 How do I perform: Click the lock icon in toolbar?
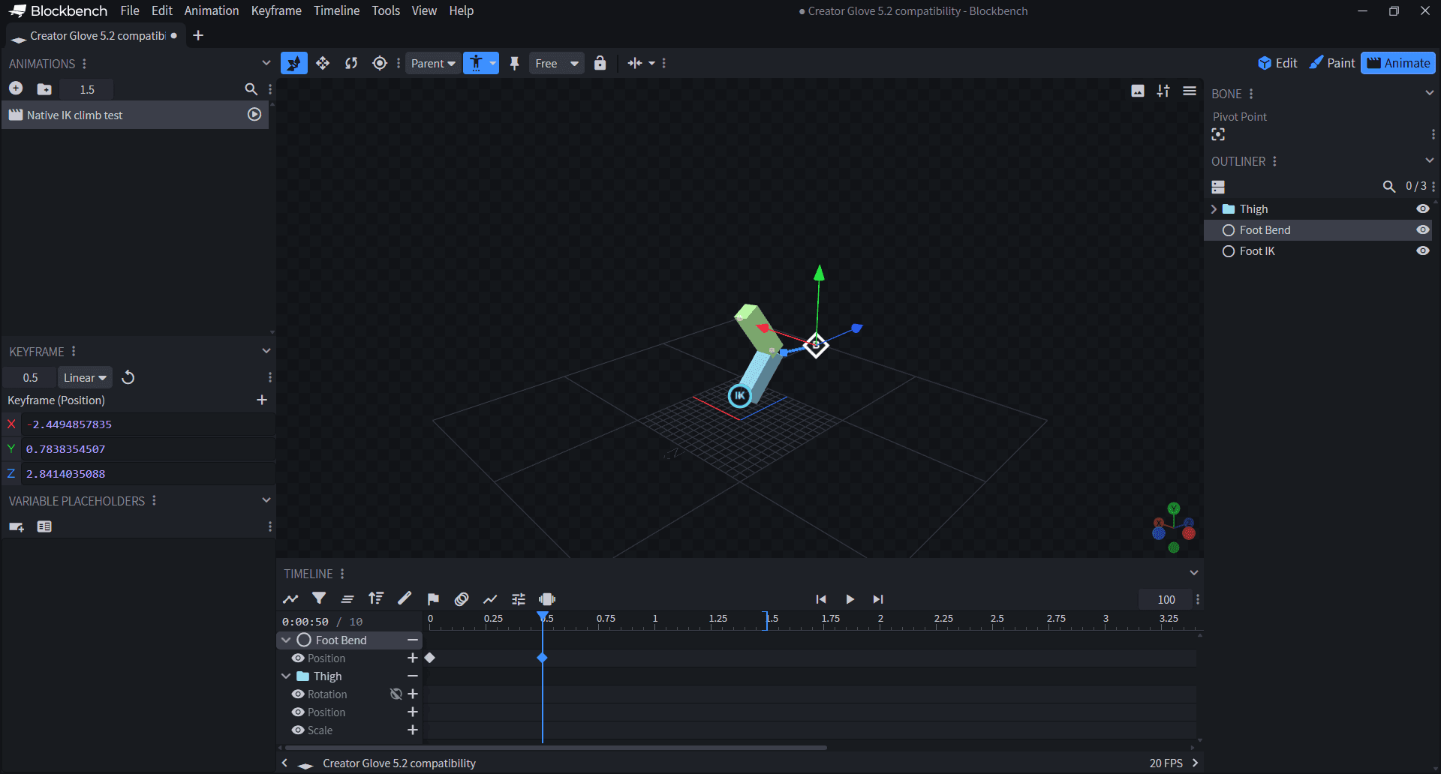pos(600,63)
